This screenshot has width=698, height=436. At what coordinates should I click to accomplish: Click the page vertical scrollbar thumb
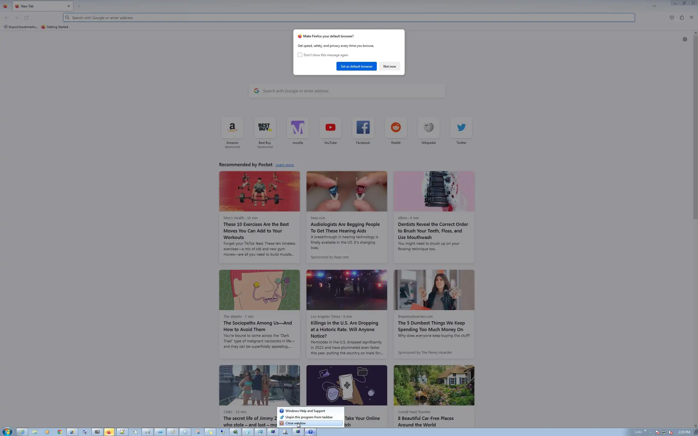pyautogui.click(x=695, y=127)
